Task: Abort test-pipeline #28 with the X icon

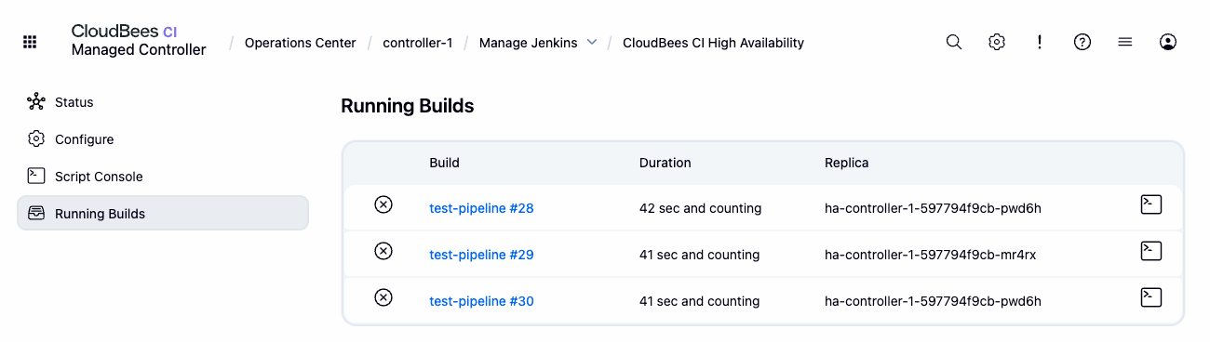Action: pos(383,204)
